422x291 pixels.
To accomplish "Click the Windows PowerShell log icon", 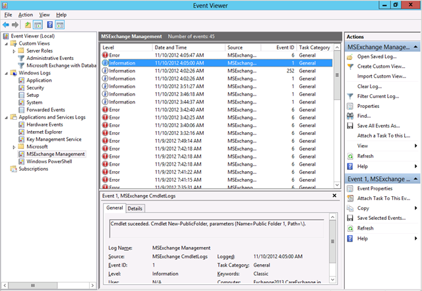I will coord(22,161).
